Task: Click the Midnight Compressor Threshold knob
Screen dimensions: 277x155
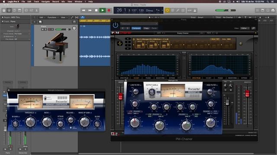Action: click(30, 122)
